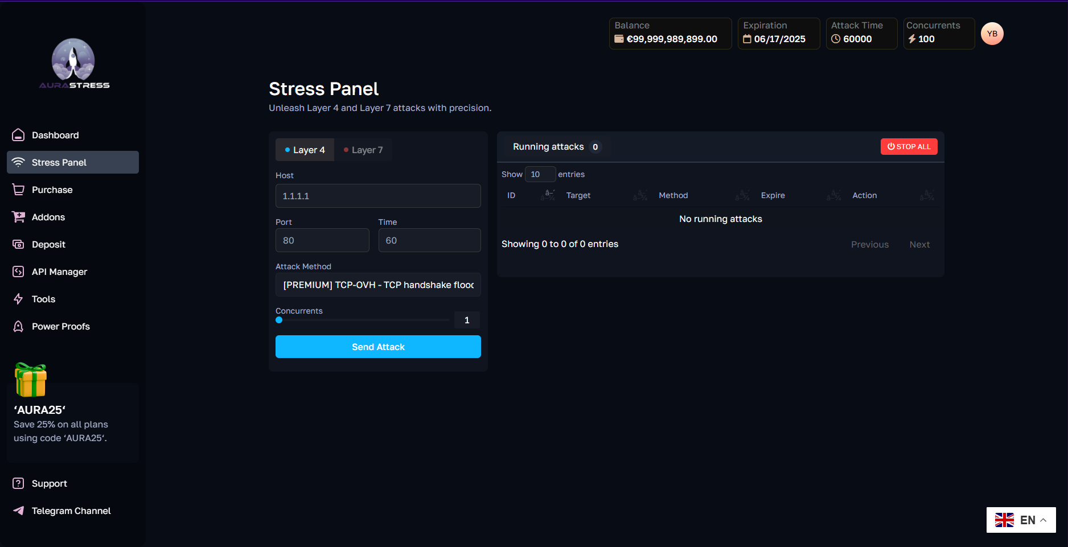Click the 'Save 25% on all plans' promo text
Image resolution: width=1068 pixels, height=547 pixels.
pyautogui.click(x=61, y=424)
